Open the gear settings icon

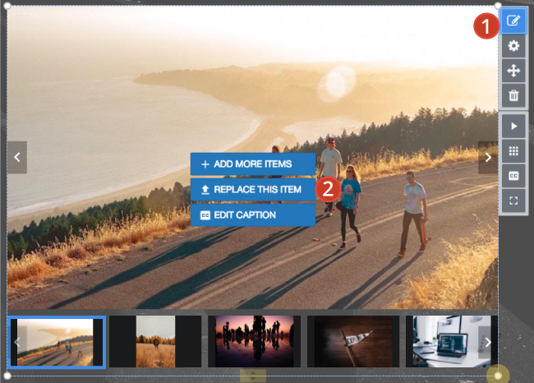(x=513, y=46)
